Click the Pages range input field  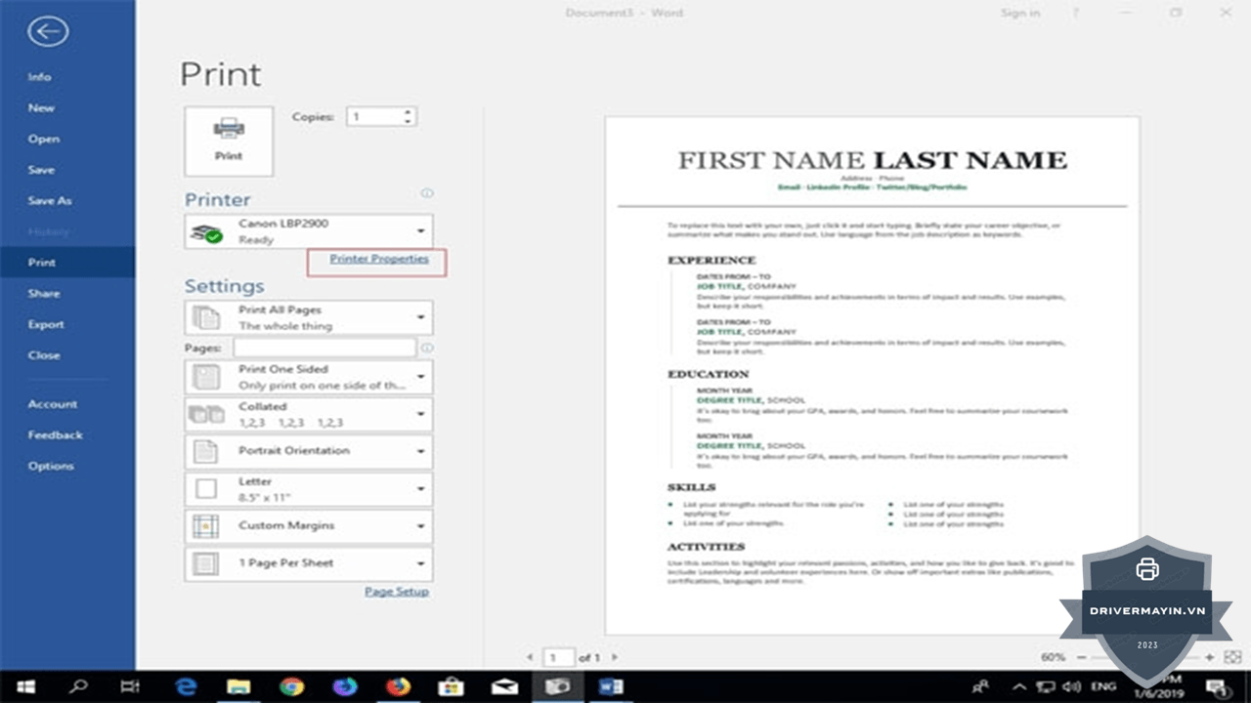click(x=324, y=348)
